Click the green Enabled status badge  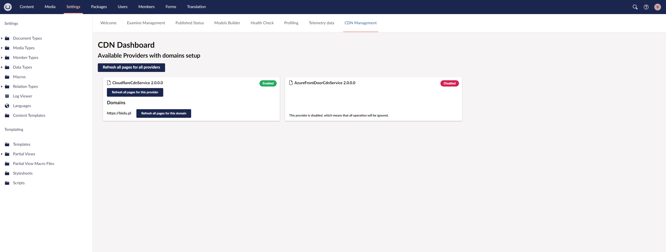point(268,83)
